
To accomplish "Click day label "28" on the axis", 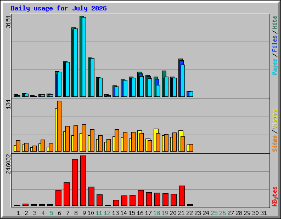I will point(239,213).
